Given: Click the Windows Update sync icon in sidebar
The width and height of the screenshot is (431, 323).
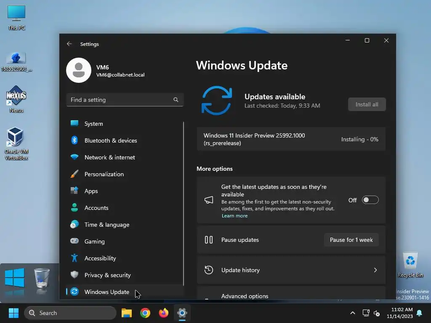Looking at the screenshot, I should [x=74, y=291].
